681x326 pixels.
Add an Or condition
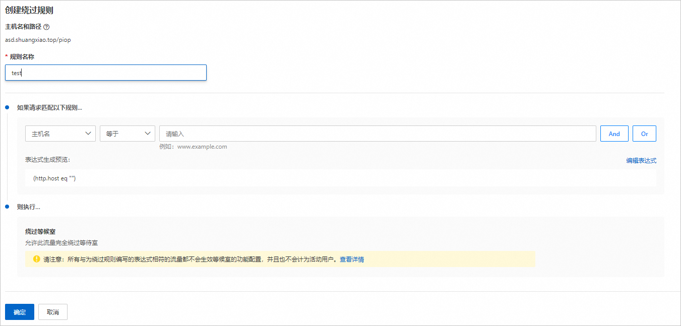644,134
